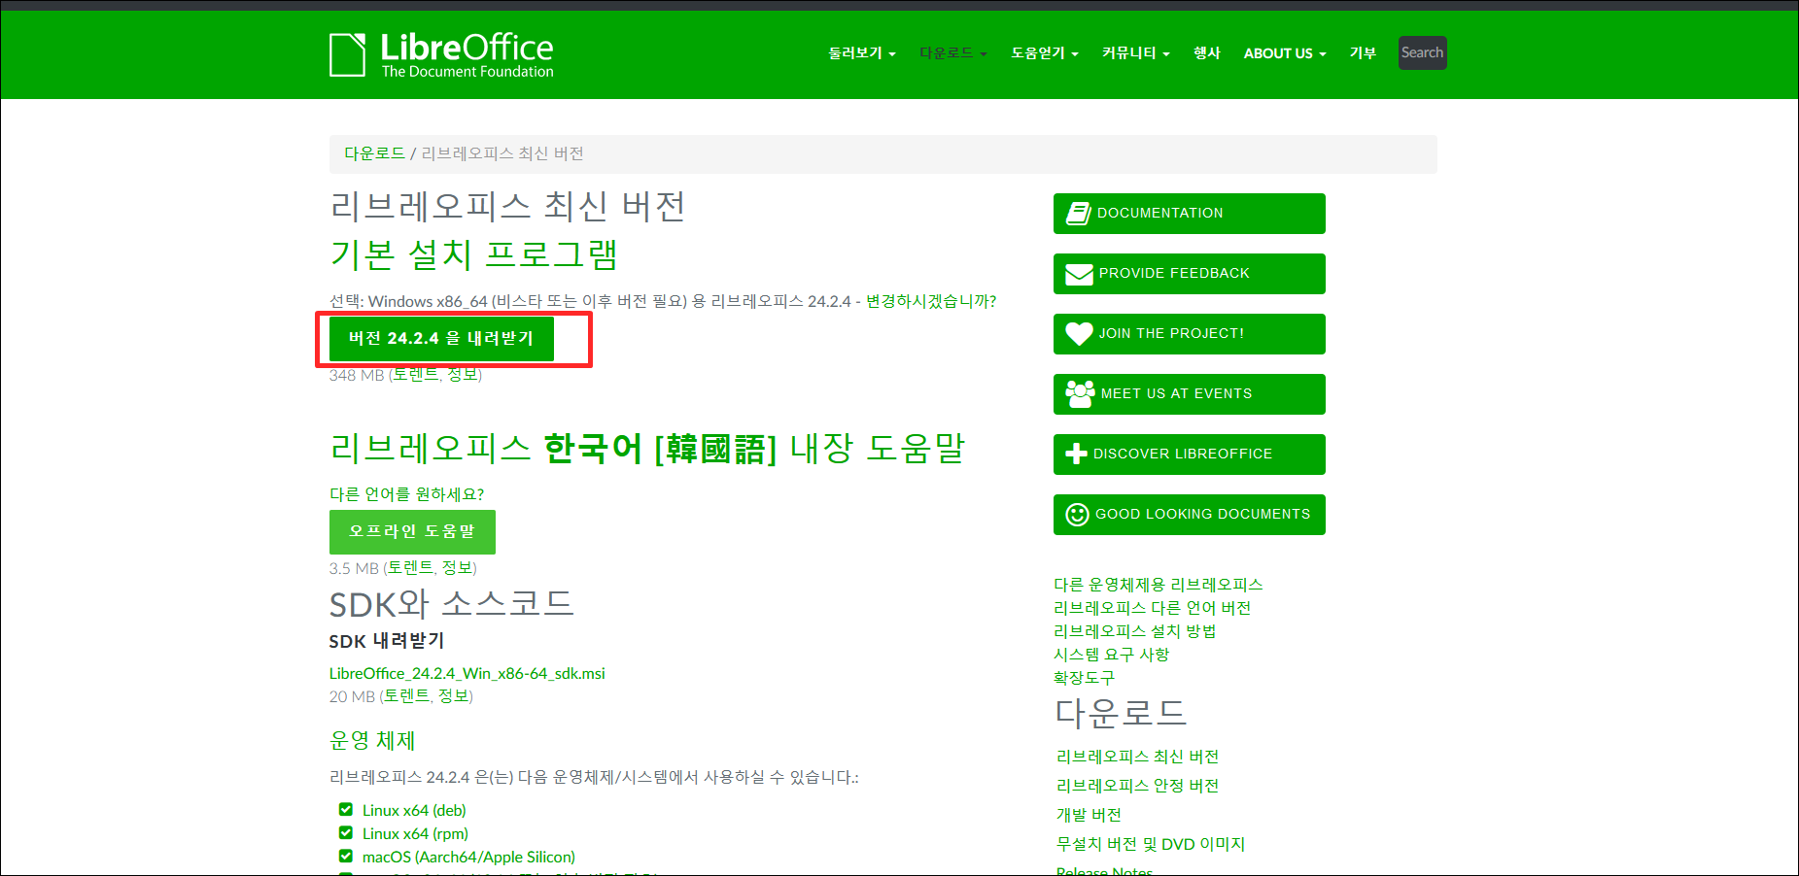Click the Documentation book icon

1079,214
